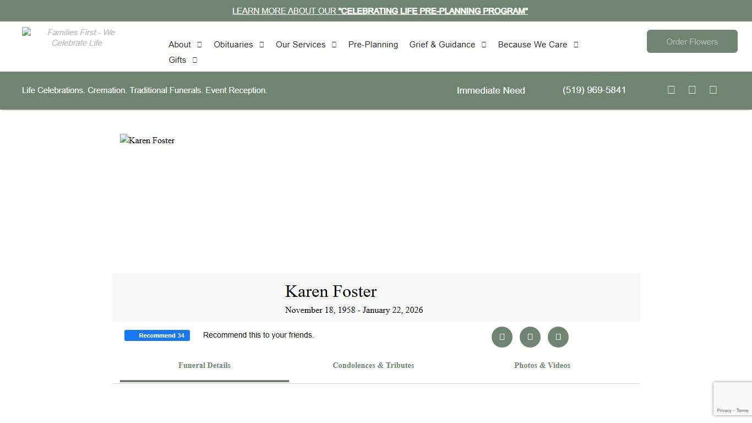Switch to the Condolences & Tributes tab

pyautogui.click(x=373, y=365)
